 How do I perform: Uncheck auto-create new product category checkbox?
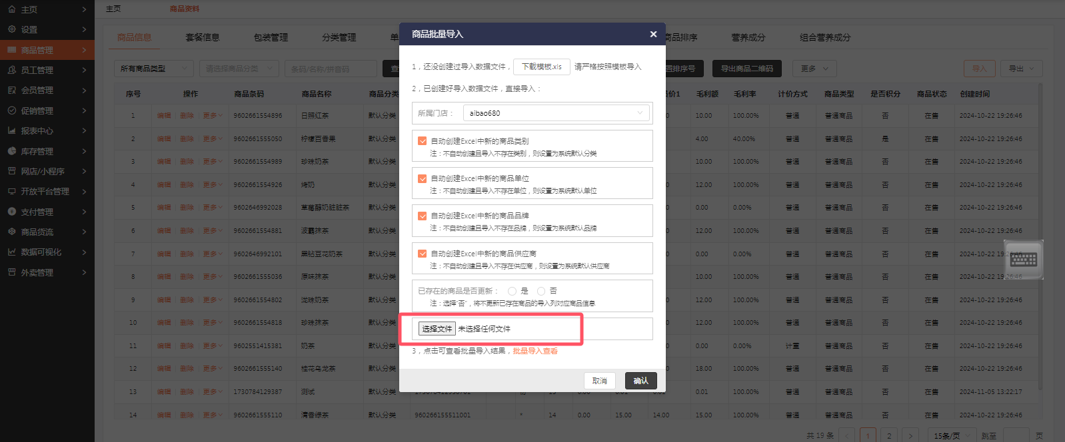pos(423,141)
